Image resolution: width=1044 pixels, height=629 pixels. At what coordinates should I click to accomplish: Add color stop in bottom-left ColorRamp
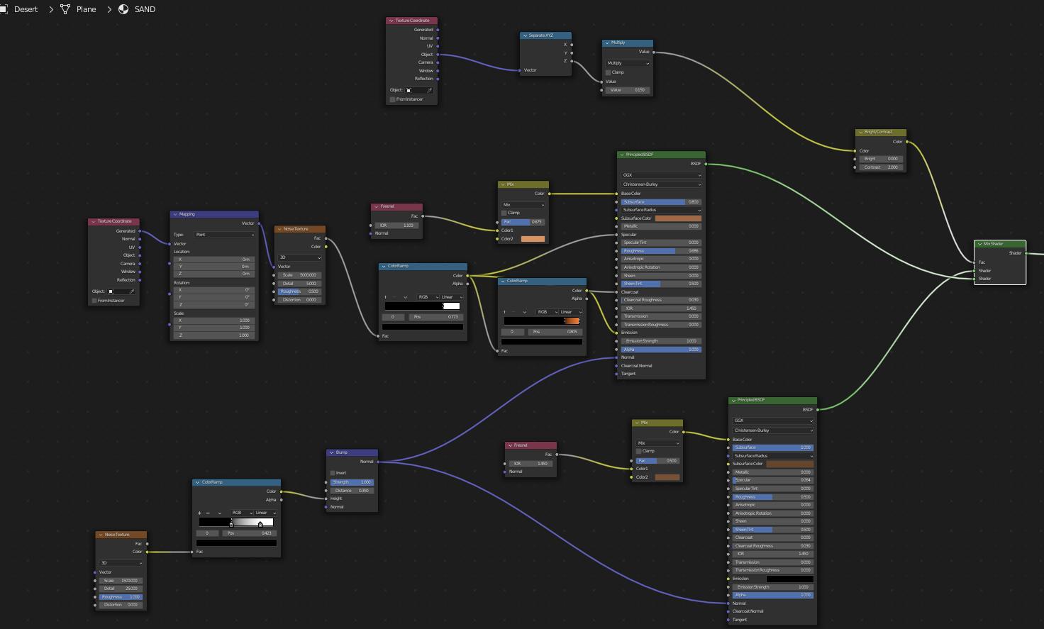coord(199,513)
